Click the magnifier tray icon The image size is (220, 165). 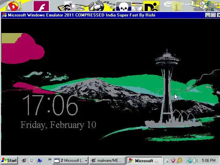(180, 161)
